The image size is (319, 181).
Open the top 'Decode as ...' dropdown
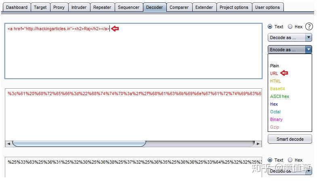pos(290,37)
